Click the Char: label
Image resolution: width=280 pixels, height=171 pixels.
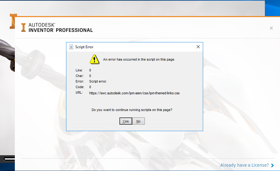point(80,76)
